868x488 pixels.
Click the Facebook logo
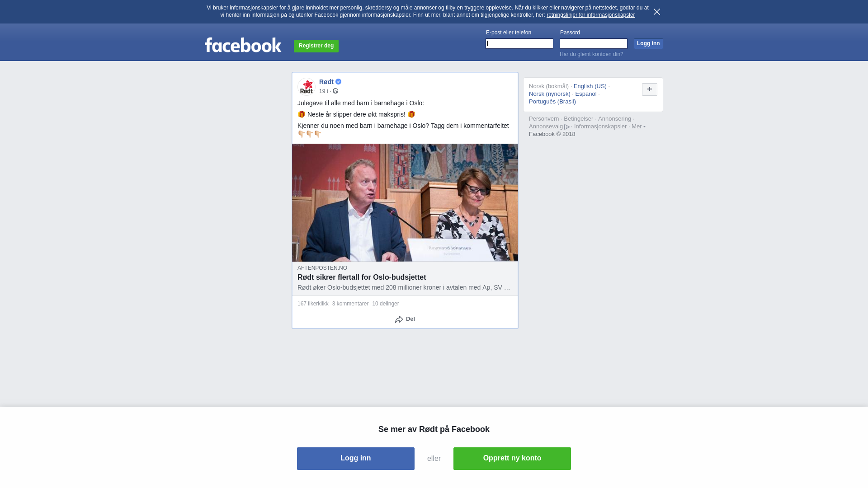click(243, 45)
